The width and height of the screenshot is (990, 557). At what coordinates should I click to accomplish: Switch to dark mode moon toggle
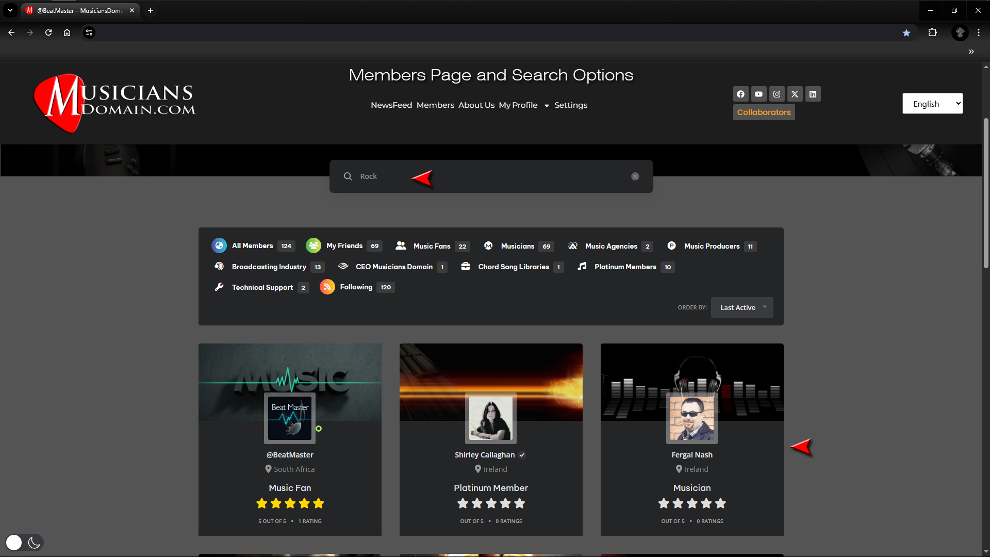coord(34,543)
